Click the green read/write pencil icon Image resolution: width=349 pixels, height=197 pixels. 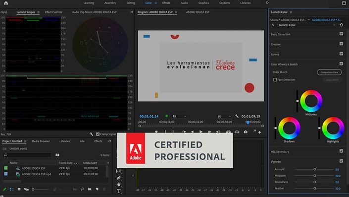(x=4, y=189)
